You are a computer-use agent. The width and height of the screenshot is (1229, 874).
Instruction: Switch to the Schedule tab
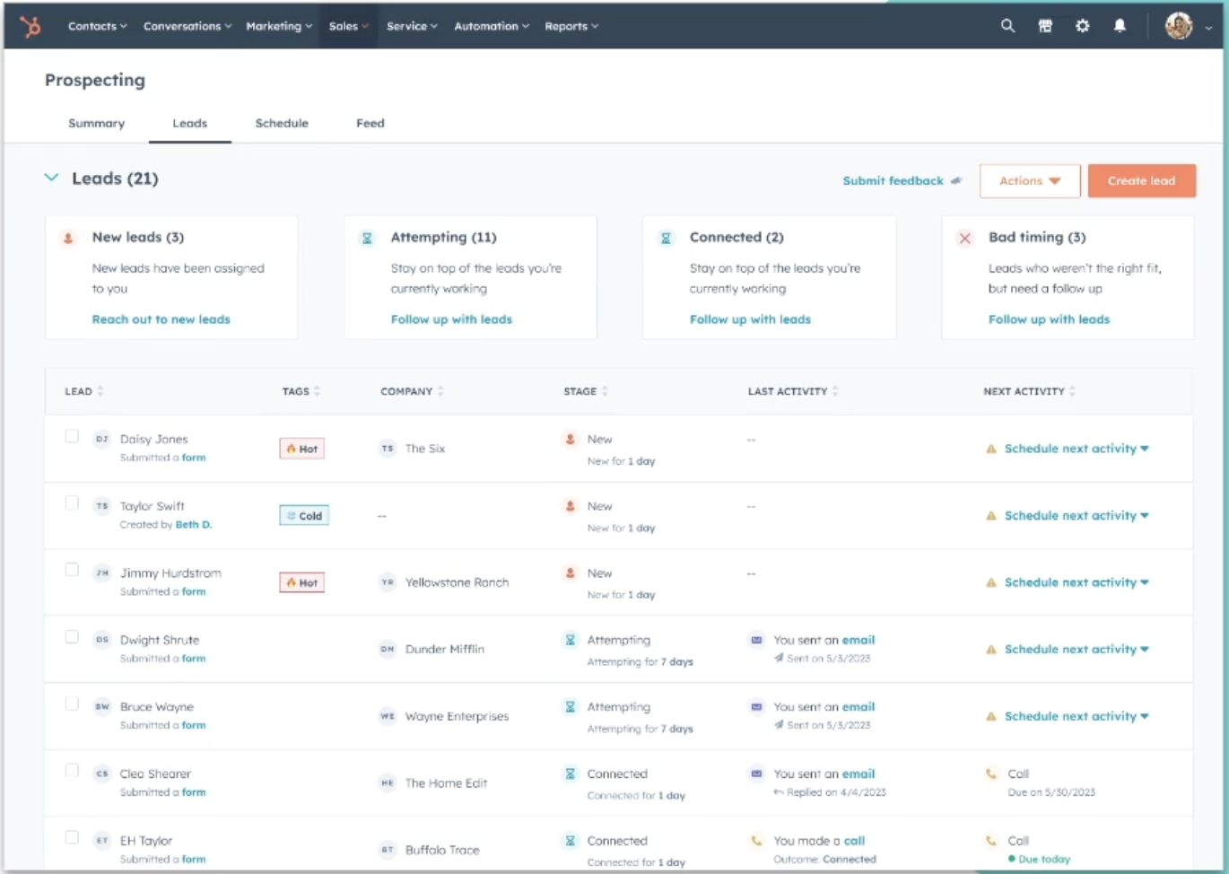click(x=282, y=123)
